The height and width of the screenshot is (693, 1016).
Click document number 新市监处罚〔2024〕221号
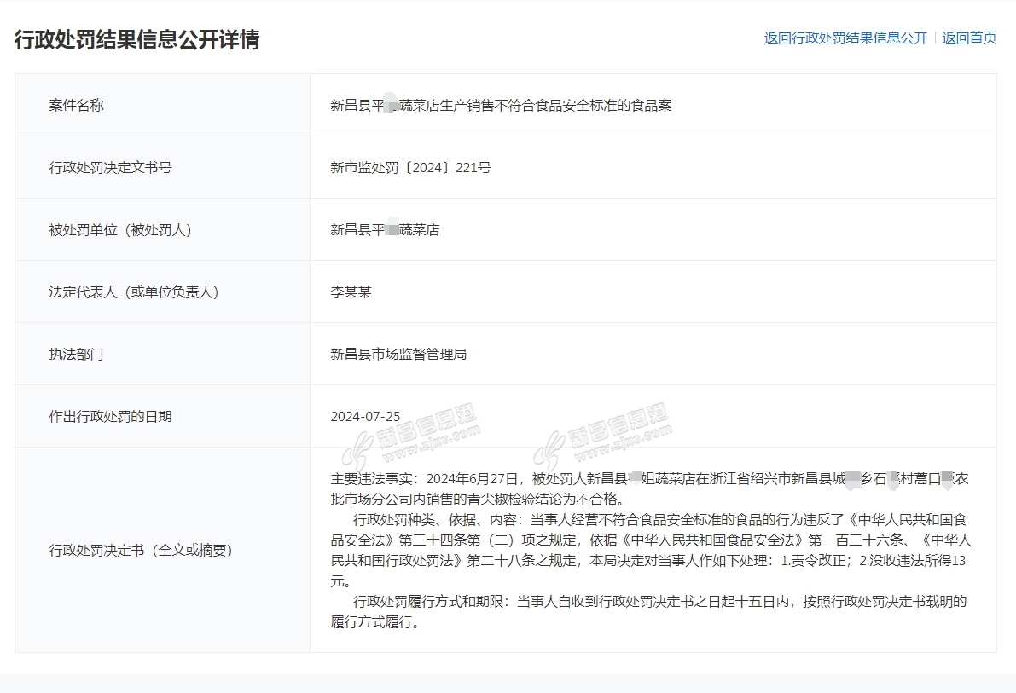(410, 168)
